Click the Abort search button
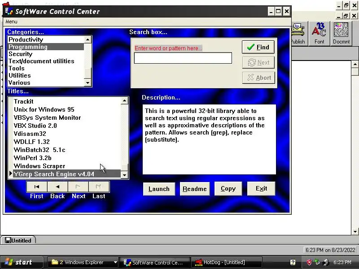The height and width of the screenshot is (269, 359). point(258,78)
